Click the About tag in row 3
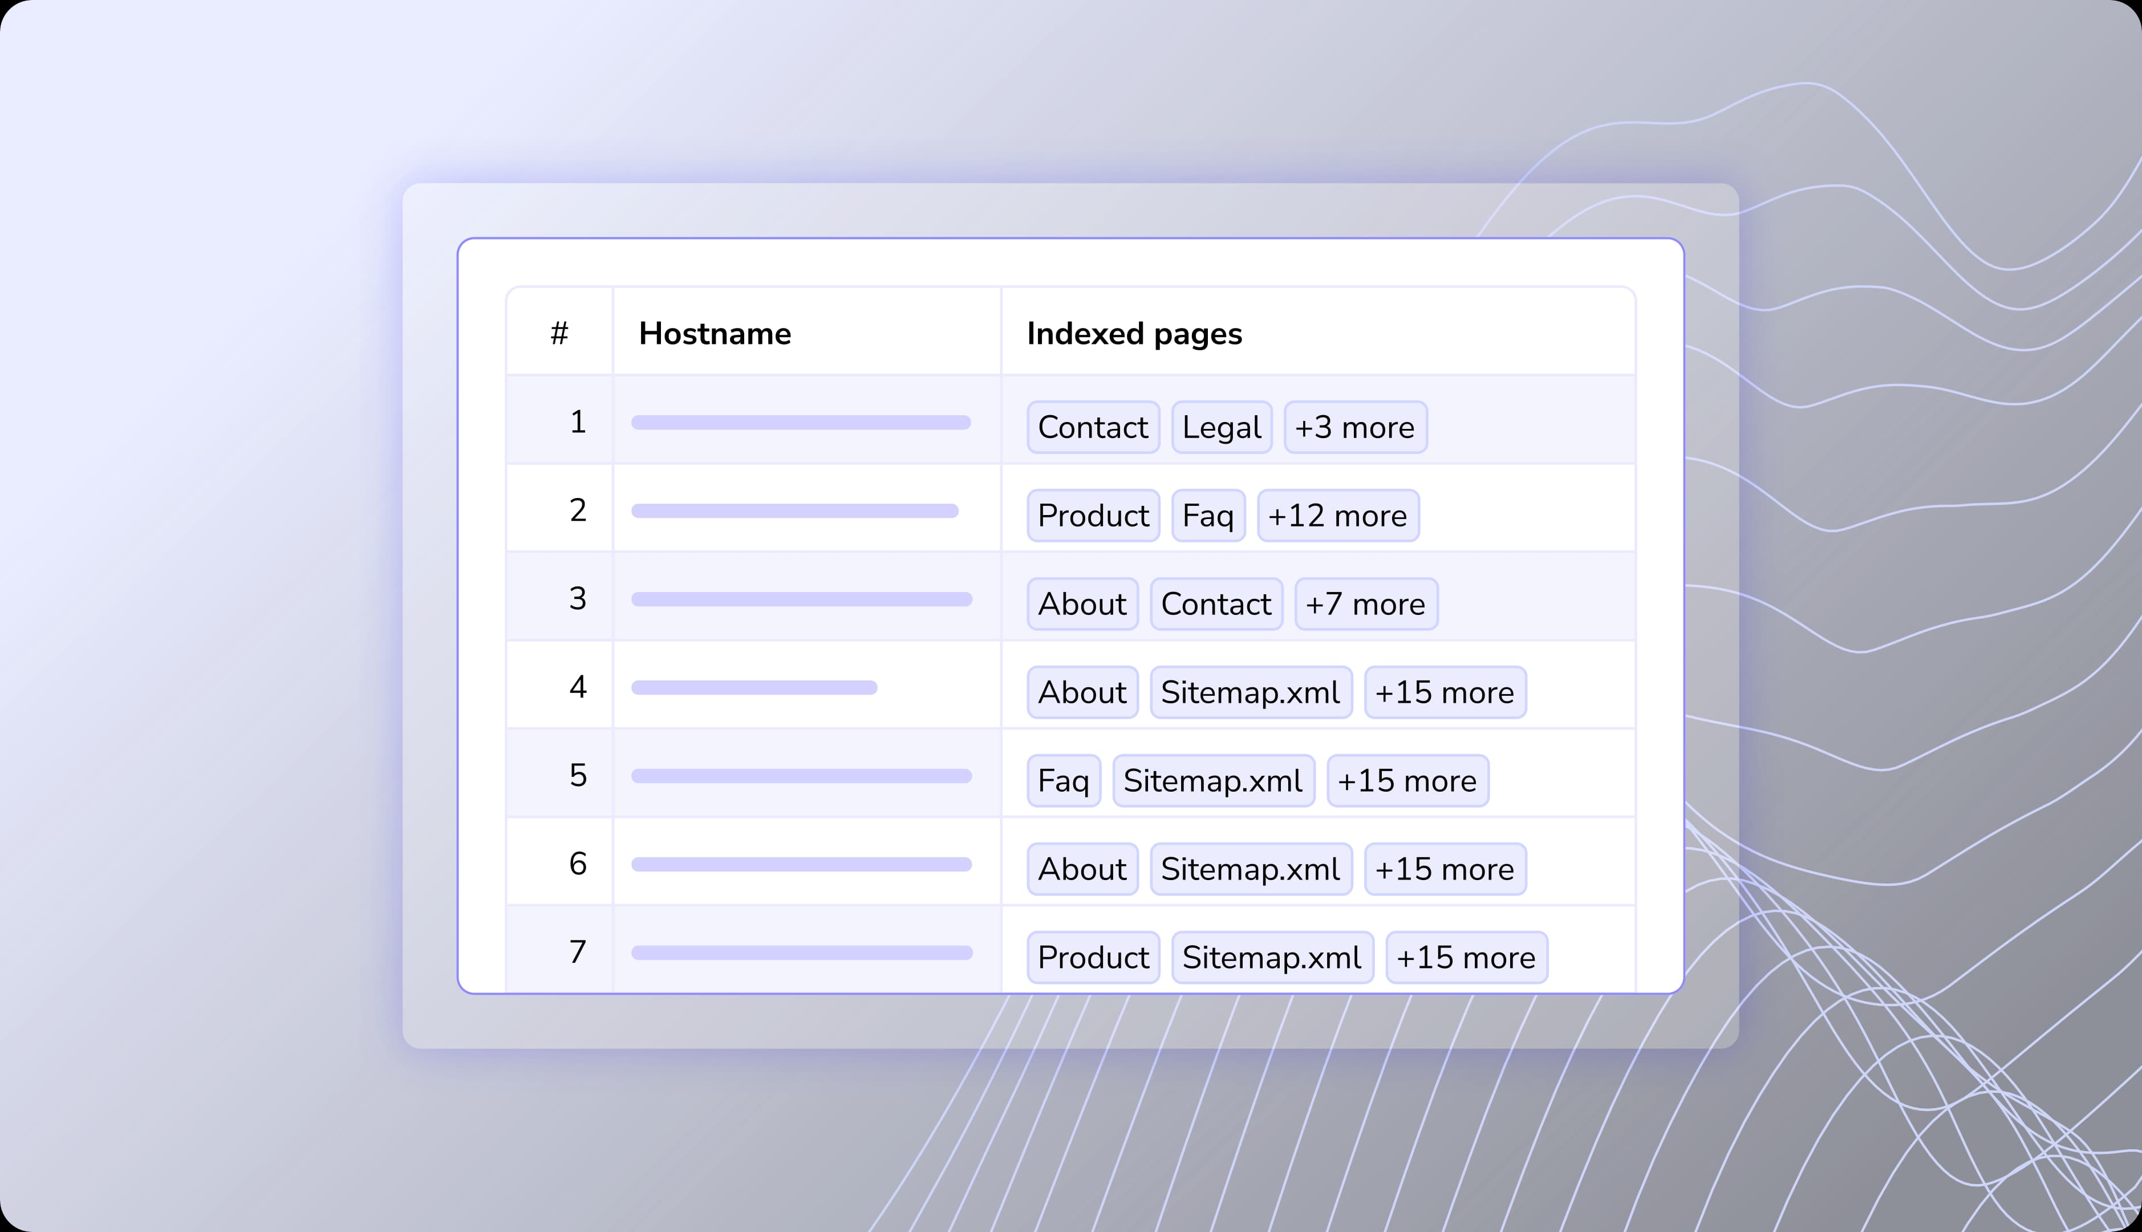 pyautogui.click(x=1082, y=603)
